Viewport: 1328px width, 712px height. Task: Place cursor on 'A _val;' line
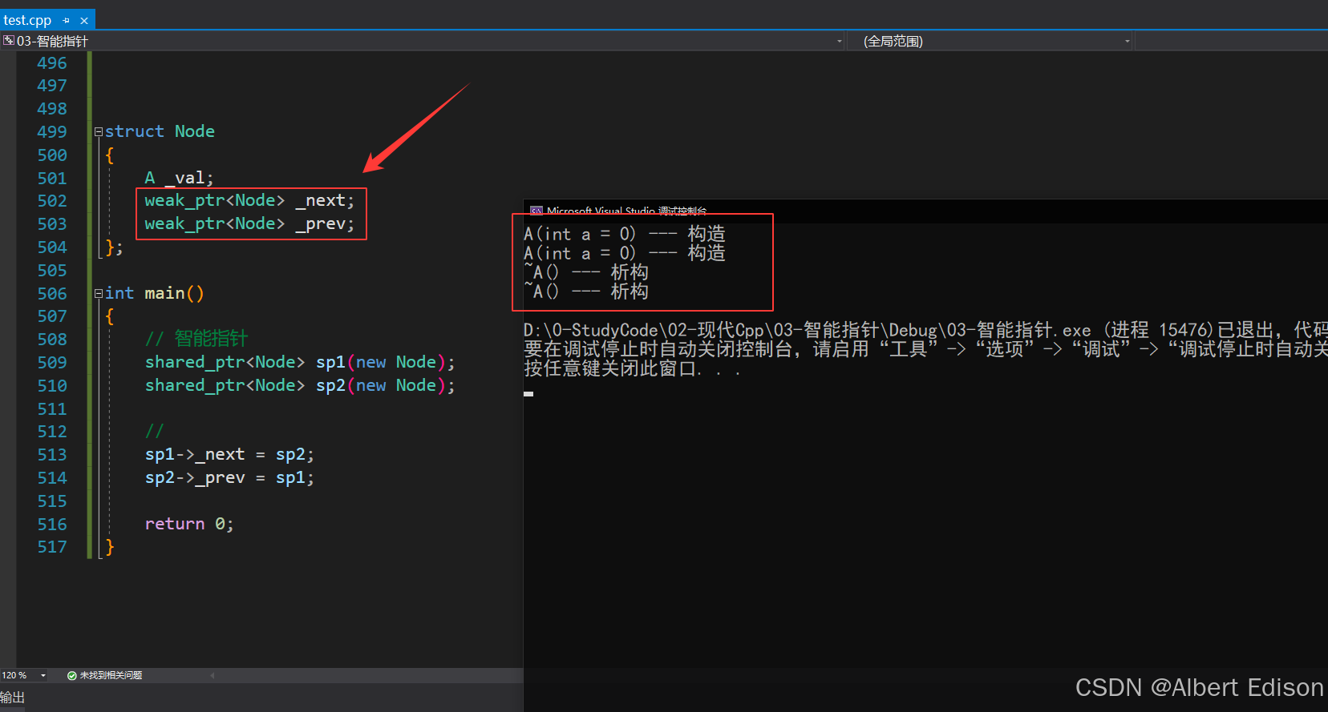pyautogui.click(x=179, y=178)
